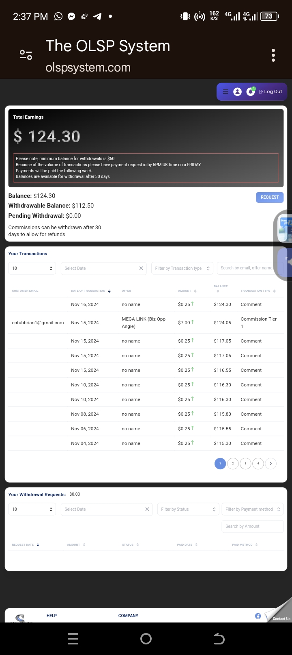Click the Nov 06, 2024 date cell

[85, 429]
